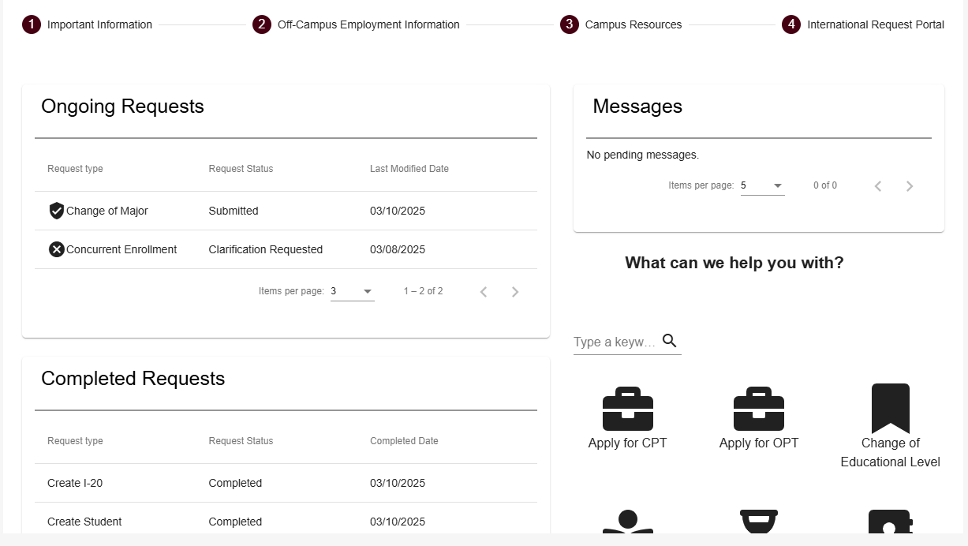Go to step 3 Campus Resources
The width and height of the screenshot is (968, 546).
tap(621, 24)
